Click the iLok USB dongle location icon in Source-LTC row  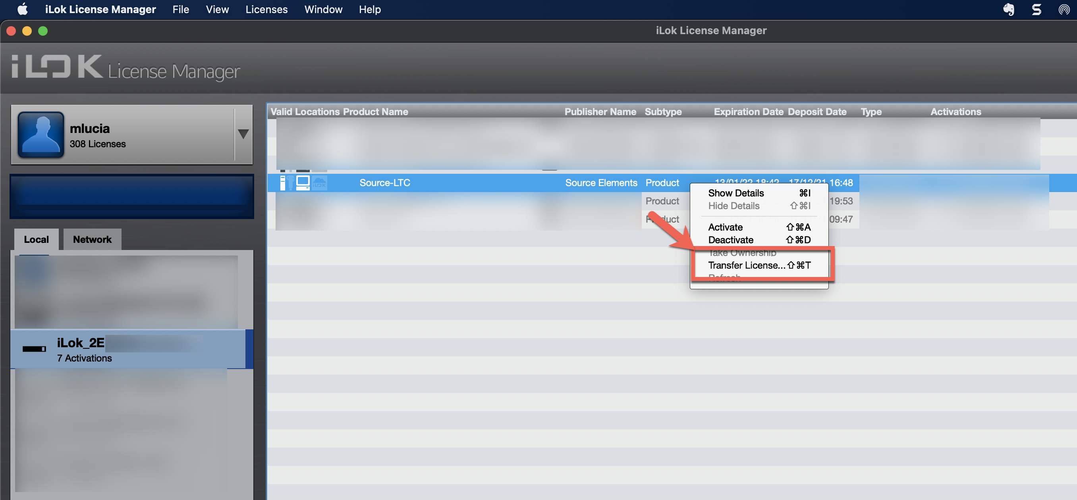coord(283,183)
